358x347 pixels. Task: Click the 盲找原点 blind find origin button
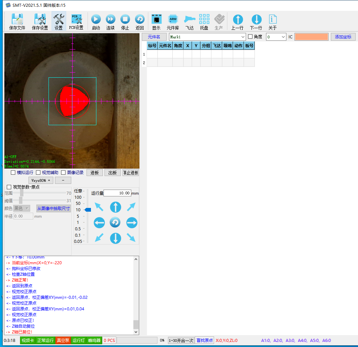pos(205,340)
